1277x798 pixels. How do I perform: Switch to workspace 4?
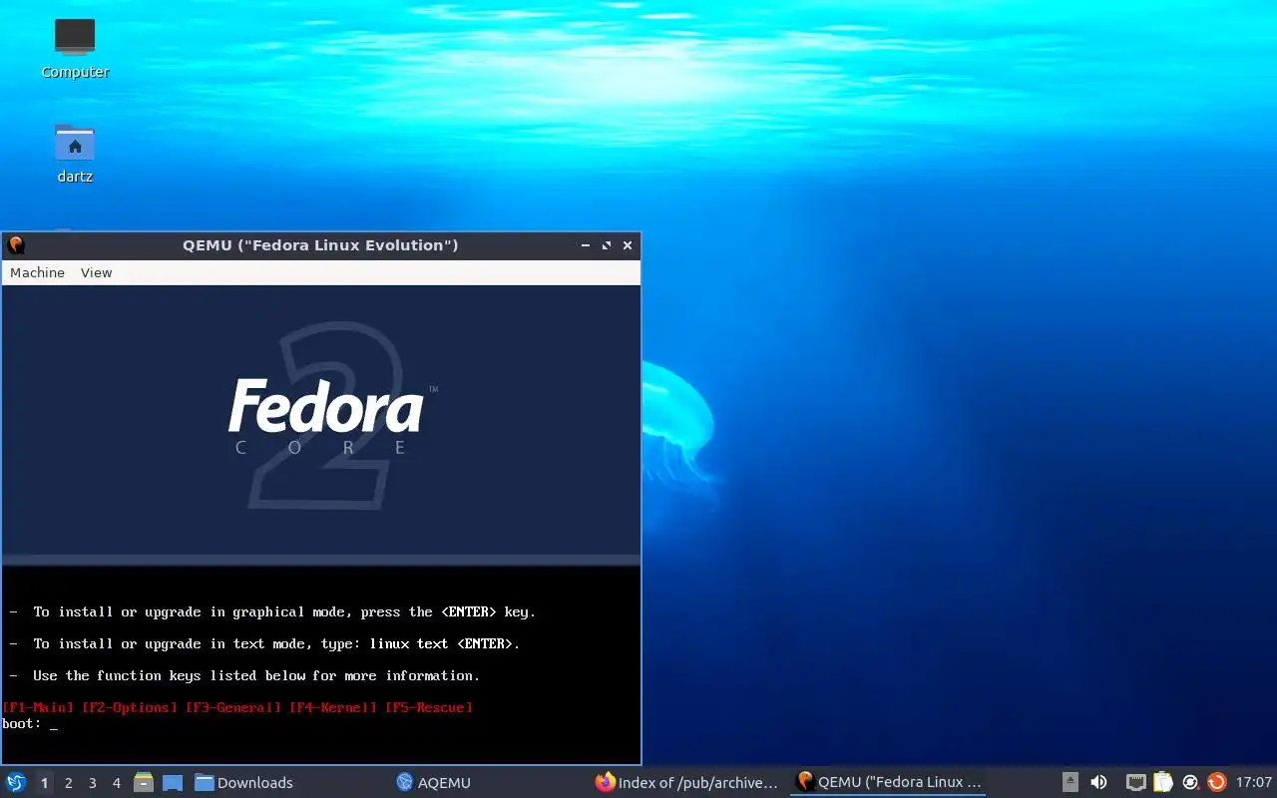pos(116,783)
